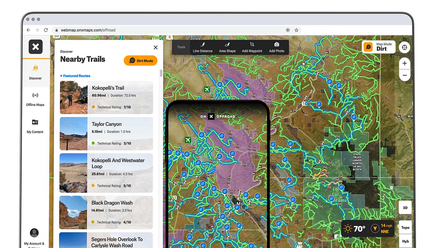Zoom in using the plus button
The height and width of the screenshot is (248, 435).
coord(405,64)
